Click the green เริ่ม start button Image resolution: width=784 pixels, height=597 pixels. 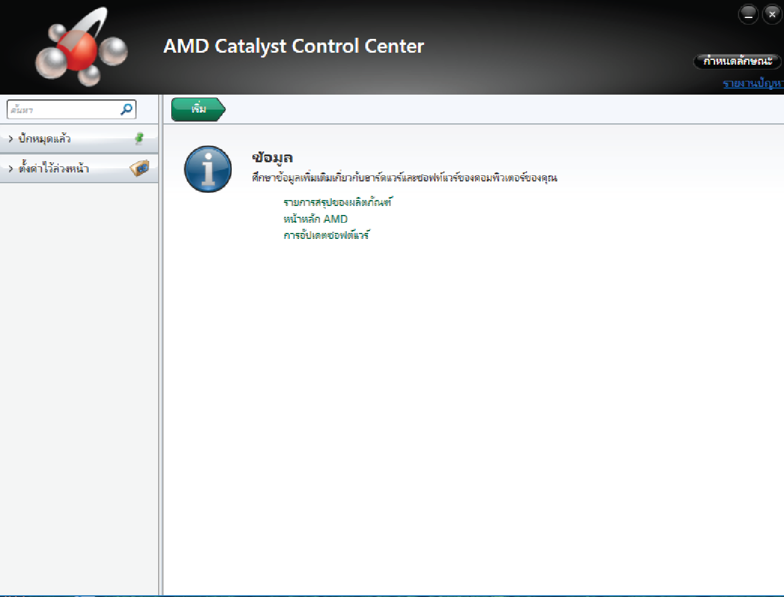click(198, 110)
